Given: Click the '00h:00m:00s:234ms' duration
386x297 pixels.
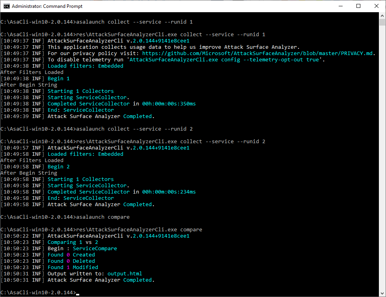Looking at the screenshot, I should [x=169, y=192].
